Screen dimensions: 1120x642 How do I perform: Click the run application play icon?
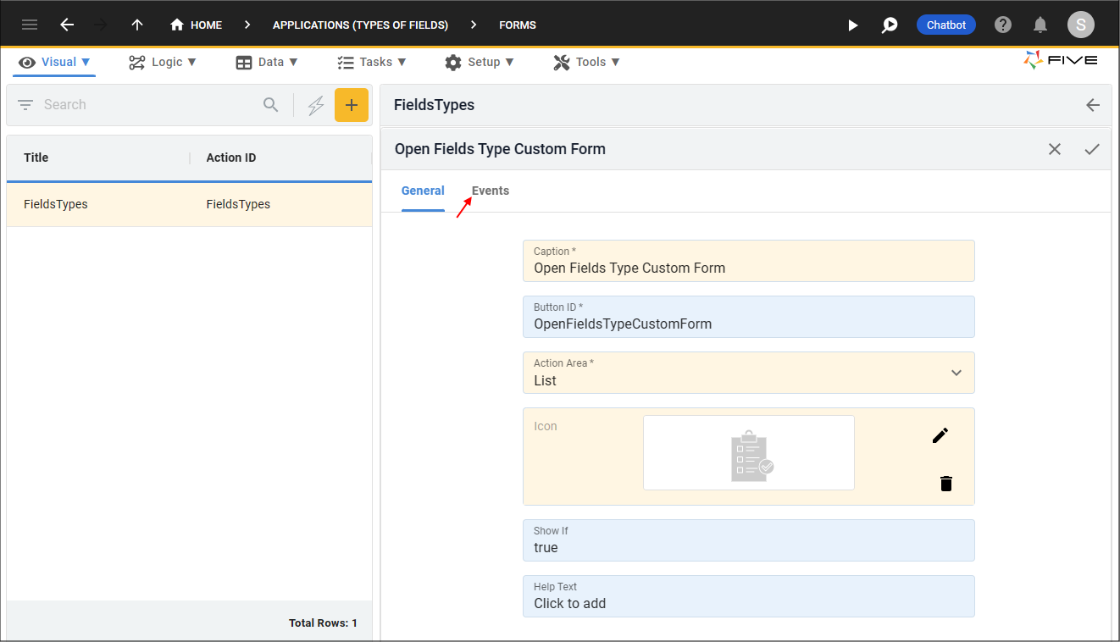tap(852, 25)
